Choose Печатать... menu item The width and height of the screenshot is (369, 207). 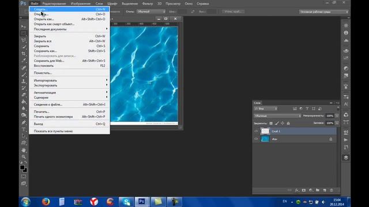[69, 112]
